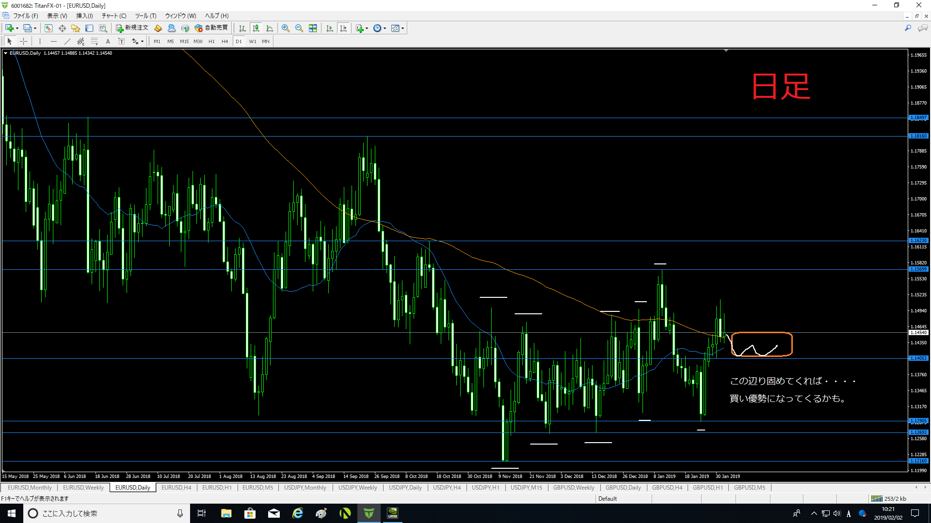Switch to GBPUSD,Weekly chart tab
This screenshot has height=523, width=931.
(x=574, y=488)
